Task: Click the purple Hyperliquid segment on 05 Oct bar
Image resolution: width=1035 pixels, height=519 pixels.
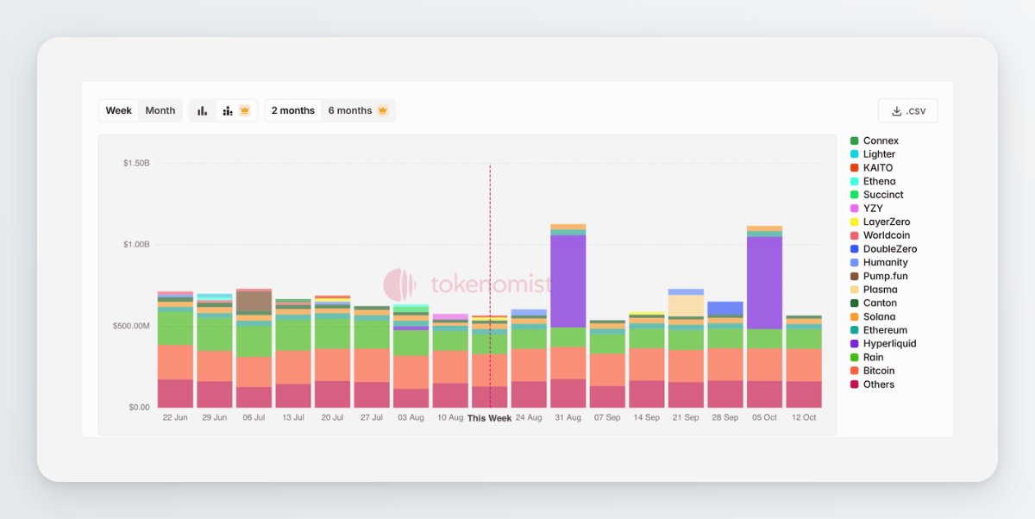Action: coord(764,283)
